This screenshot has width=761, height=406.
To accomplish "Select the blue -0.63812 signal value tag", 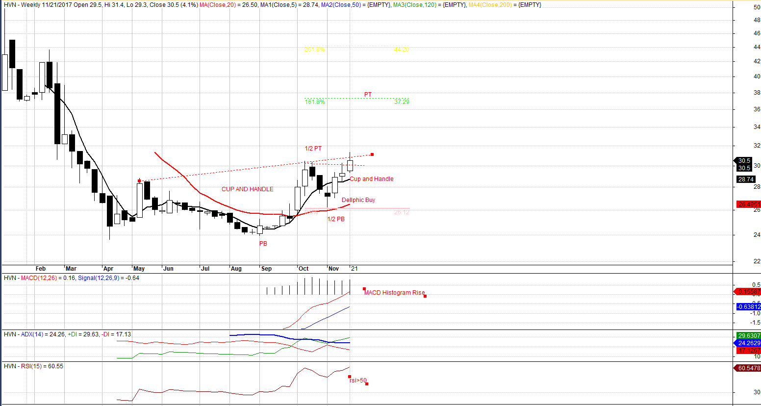I will coord(748,307).
